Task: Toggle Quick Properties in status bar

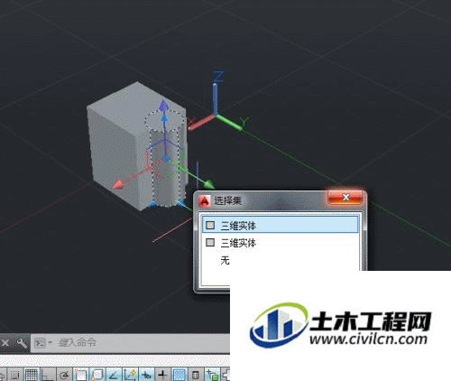Action: [196, 375]
